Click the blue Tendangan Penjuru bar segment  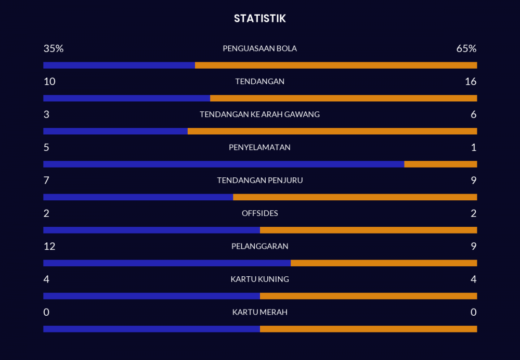[138, 197]
